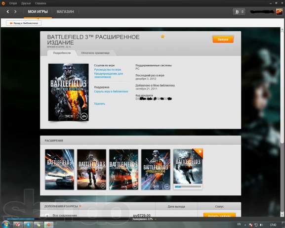Click the EN language indicator
Viewport: 285px width, 228px height.
(239, 225)
